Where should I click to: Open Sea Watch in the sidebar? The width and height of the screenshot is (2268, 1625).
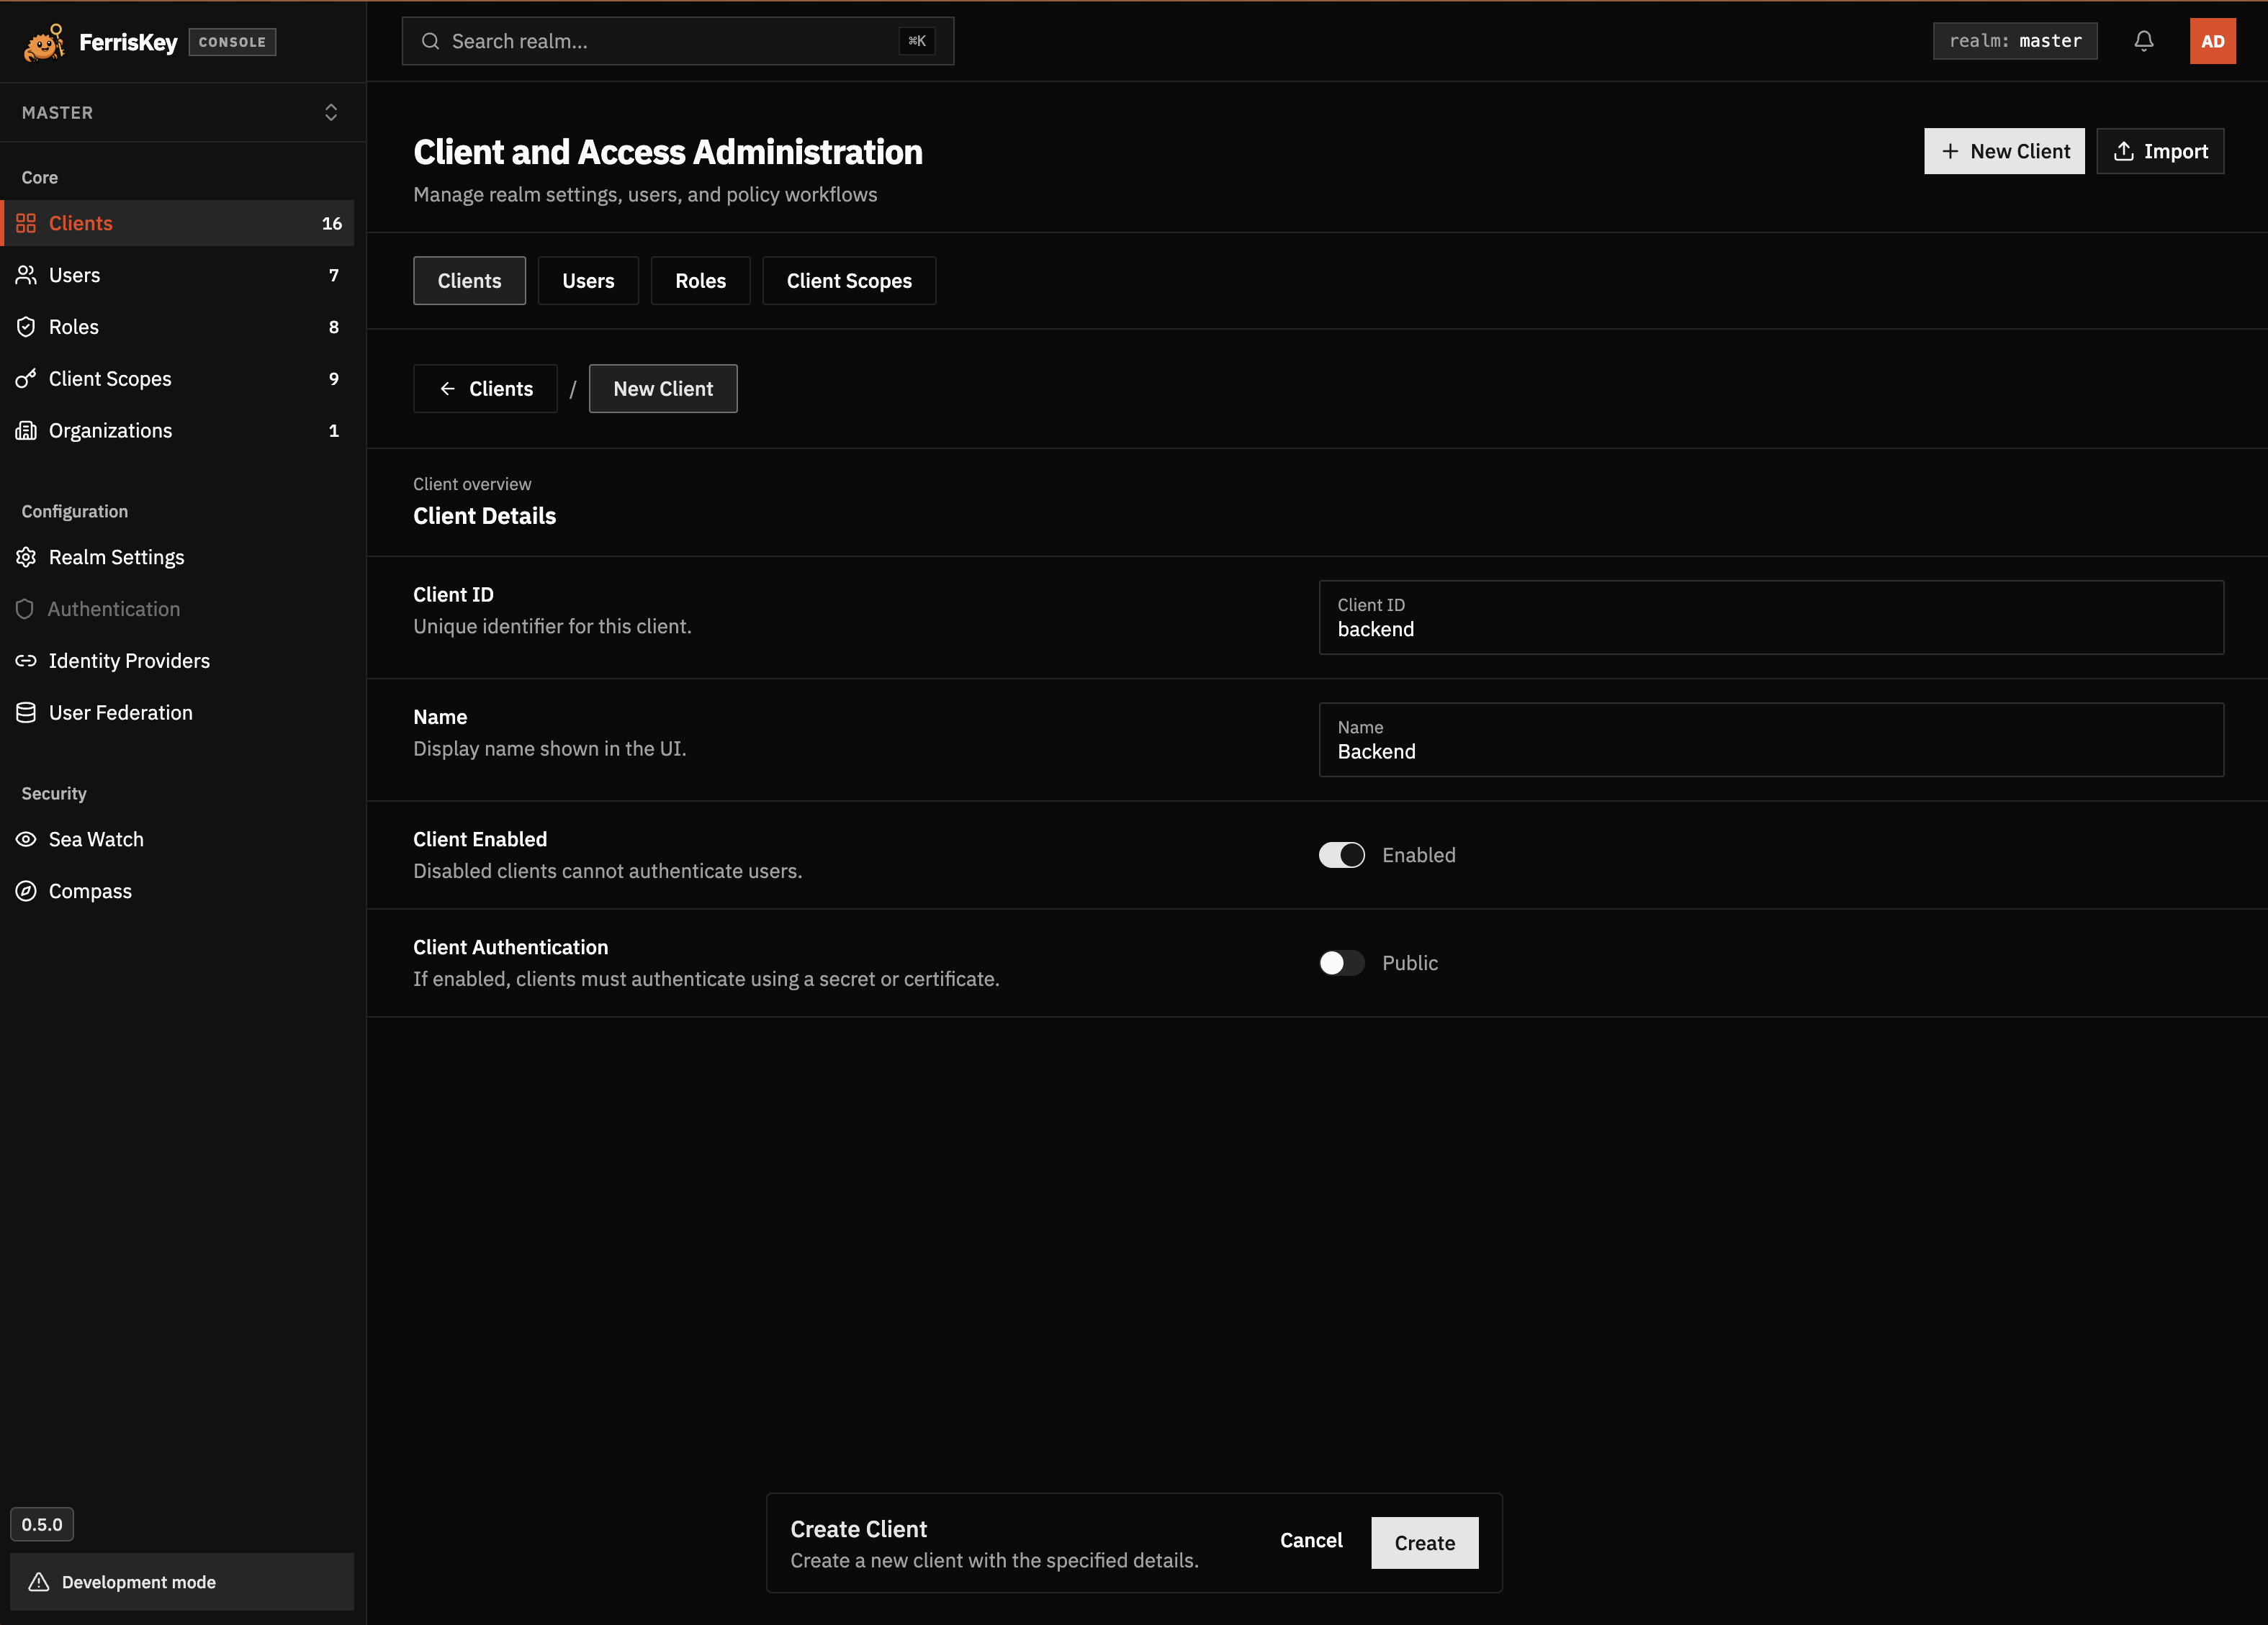point(178,839)
